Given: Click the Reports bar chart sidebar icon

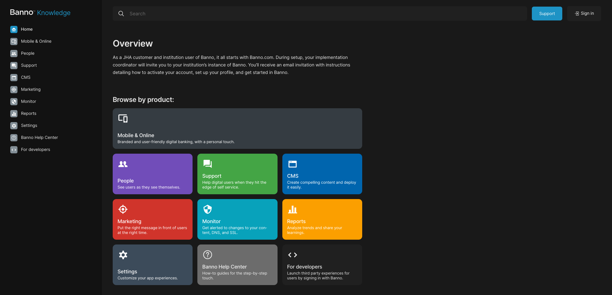Looking at the screenshot, I should (14, 113).
